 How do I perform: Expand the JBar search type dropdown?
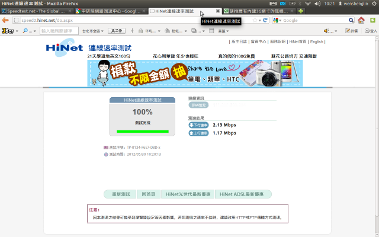click(x=34, y=31)
